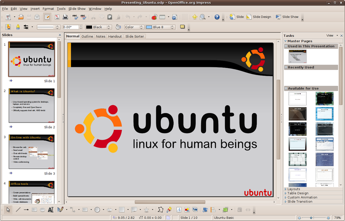This screenshot has width=345, height=221.
Task: Select the Ellipse drawing tool
Action: (42, 210)
